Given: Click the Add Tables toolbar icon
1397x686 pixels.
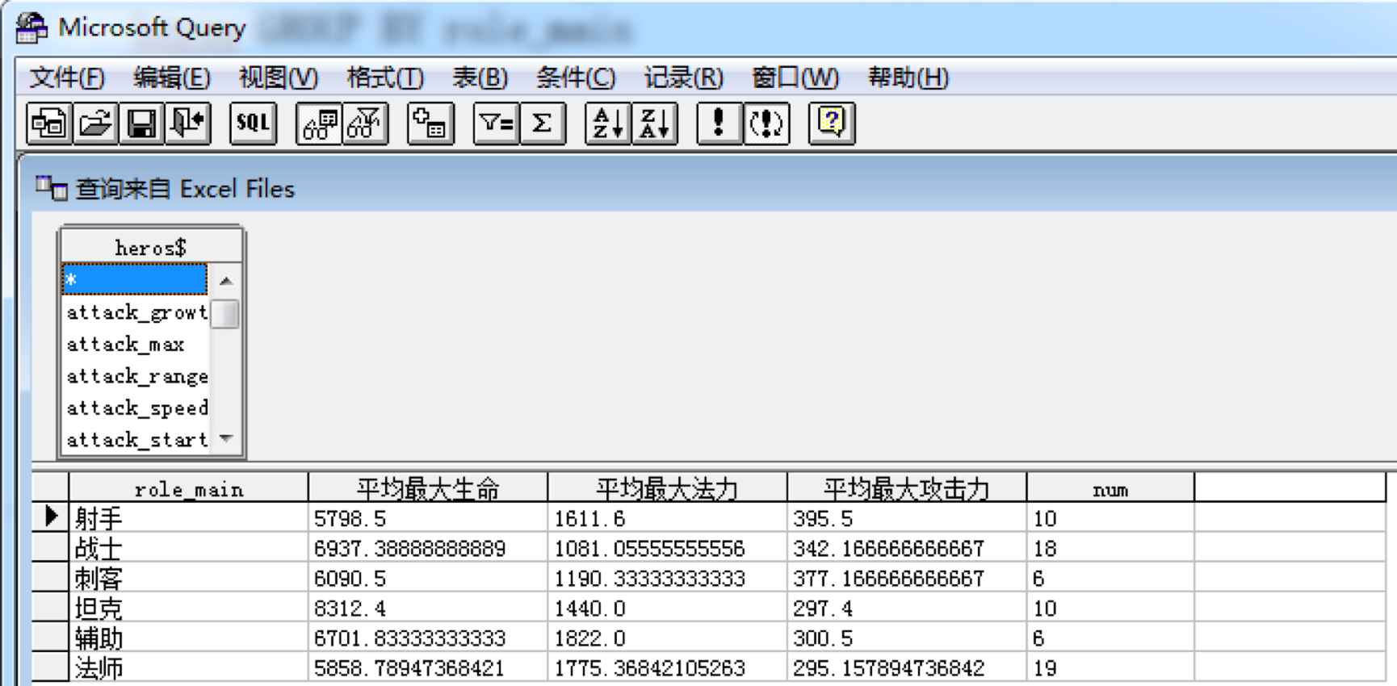Looking at the screenshot, I should 430,123.
